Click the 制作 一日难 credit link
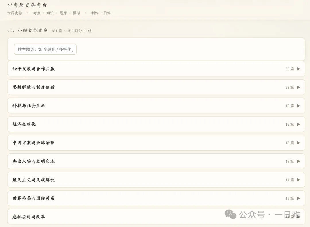The width and height of the screenshot is (310, 227). (x=101, y=13)
